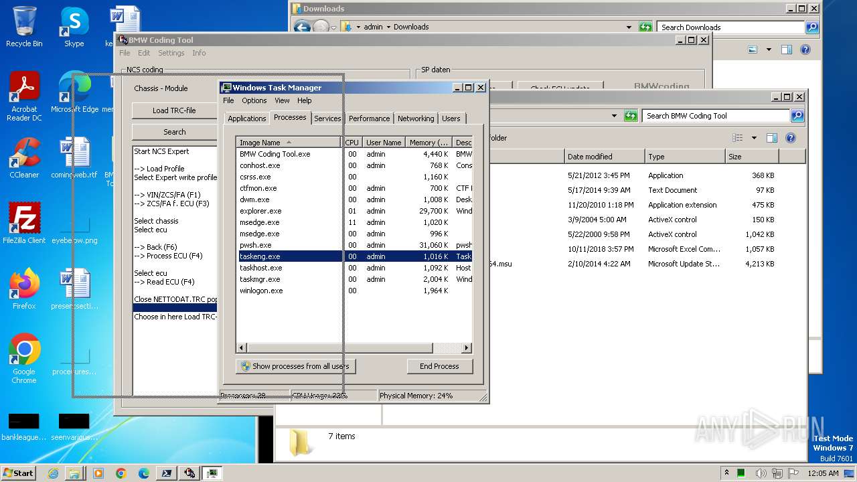Launch CCleaner from the desktop
This screenshot has width=857, height=482.
(x=24, y=158)
